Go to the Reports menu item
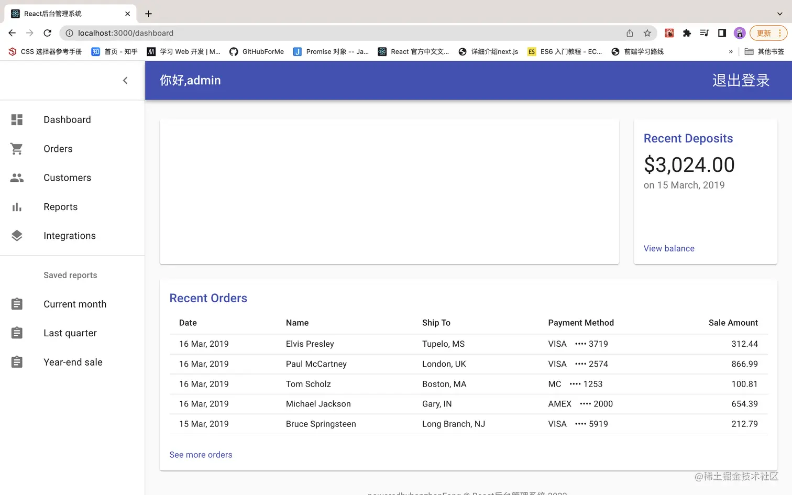Viewport: 792px width, 495px height. pyautogui.click(x=72, y=207)
